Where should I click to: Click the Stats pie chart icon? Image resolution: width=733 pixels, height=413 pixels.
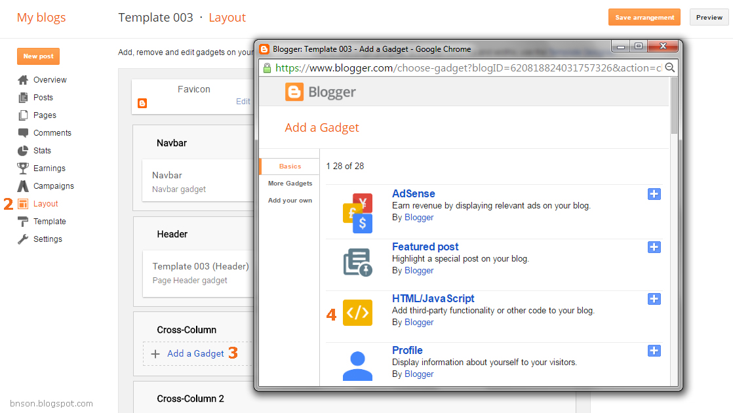[23, 150]
